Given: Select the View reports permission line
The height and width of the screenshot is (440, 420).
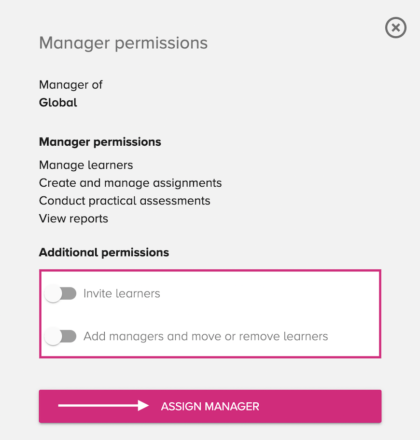Looking at the screenshot, I should (x=73, y=219).
